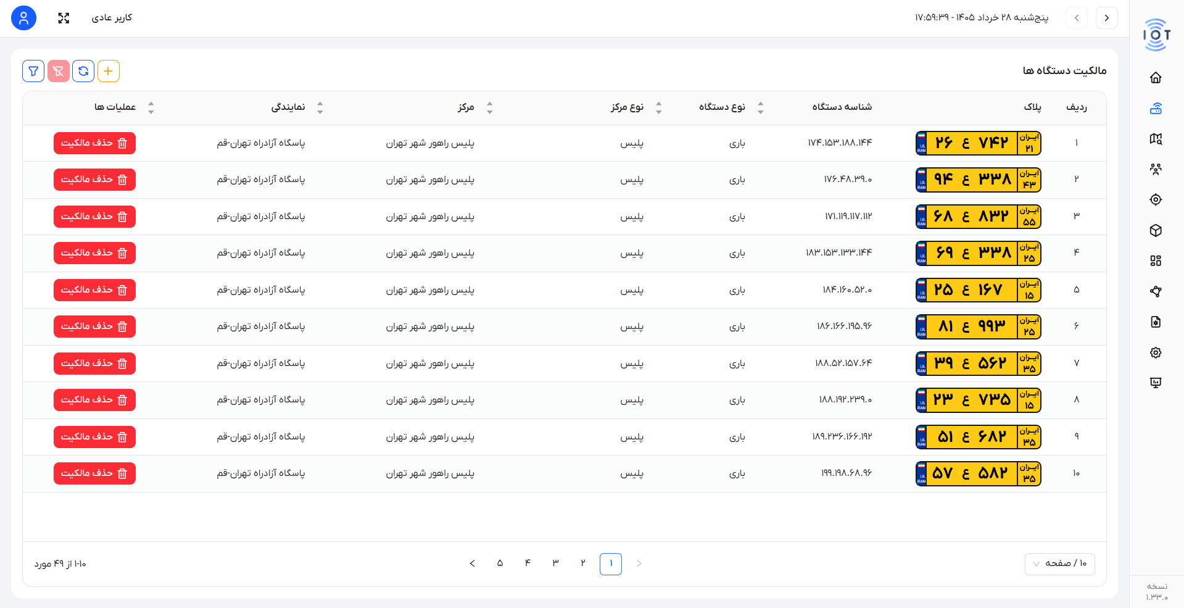Click the license plate in row ۱۰

point(979,473)
